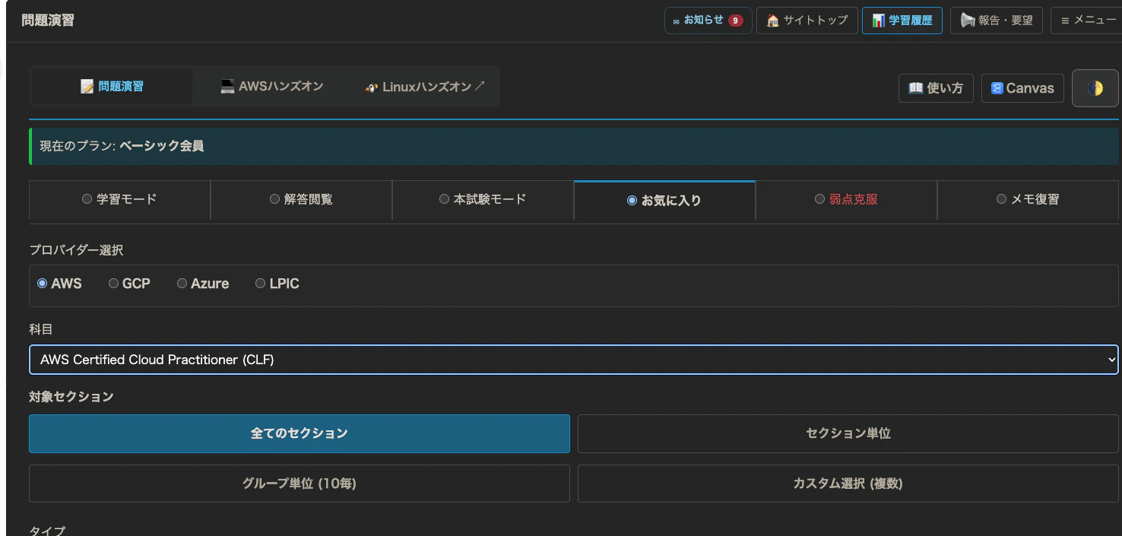Image resolution: width=1122 pixels, height=536 pixels.
Task: Click the blue Canvas icon
Action: pyautogui.click(x=997, y=88)
